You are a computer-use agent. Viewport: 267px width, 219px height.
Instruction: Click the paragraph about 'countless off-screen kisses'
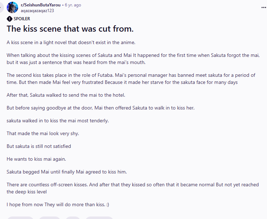[133, 188]
